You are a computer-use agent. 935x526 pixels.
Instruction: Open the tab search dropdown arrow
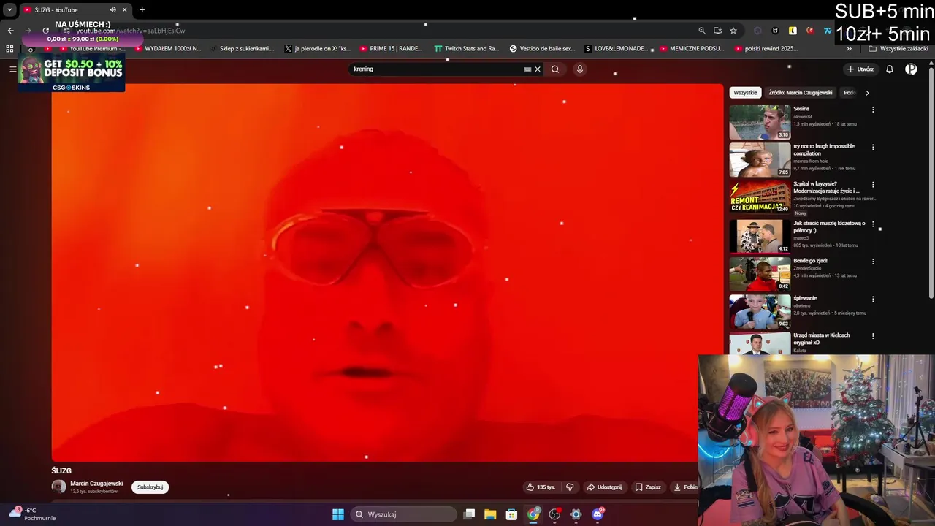(9, 10)
